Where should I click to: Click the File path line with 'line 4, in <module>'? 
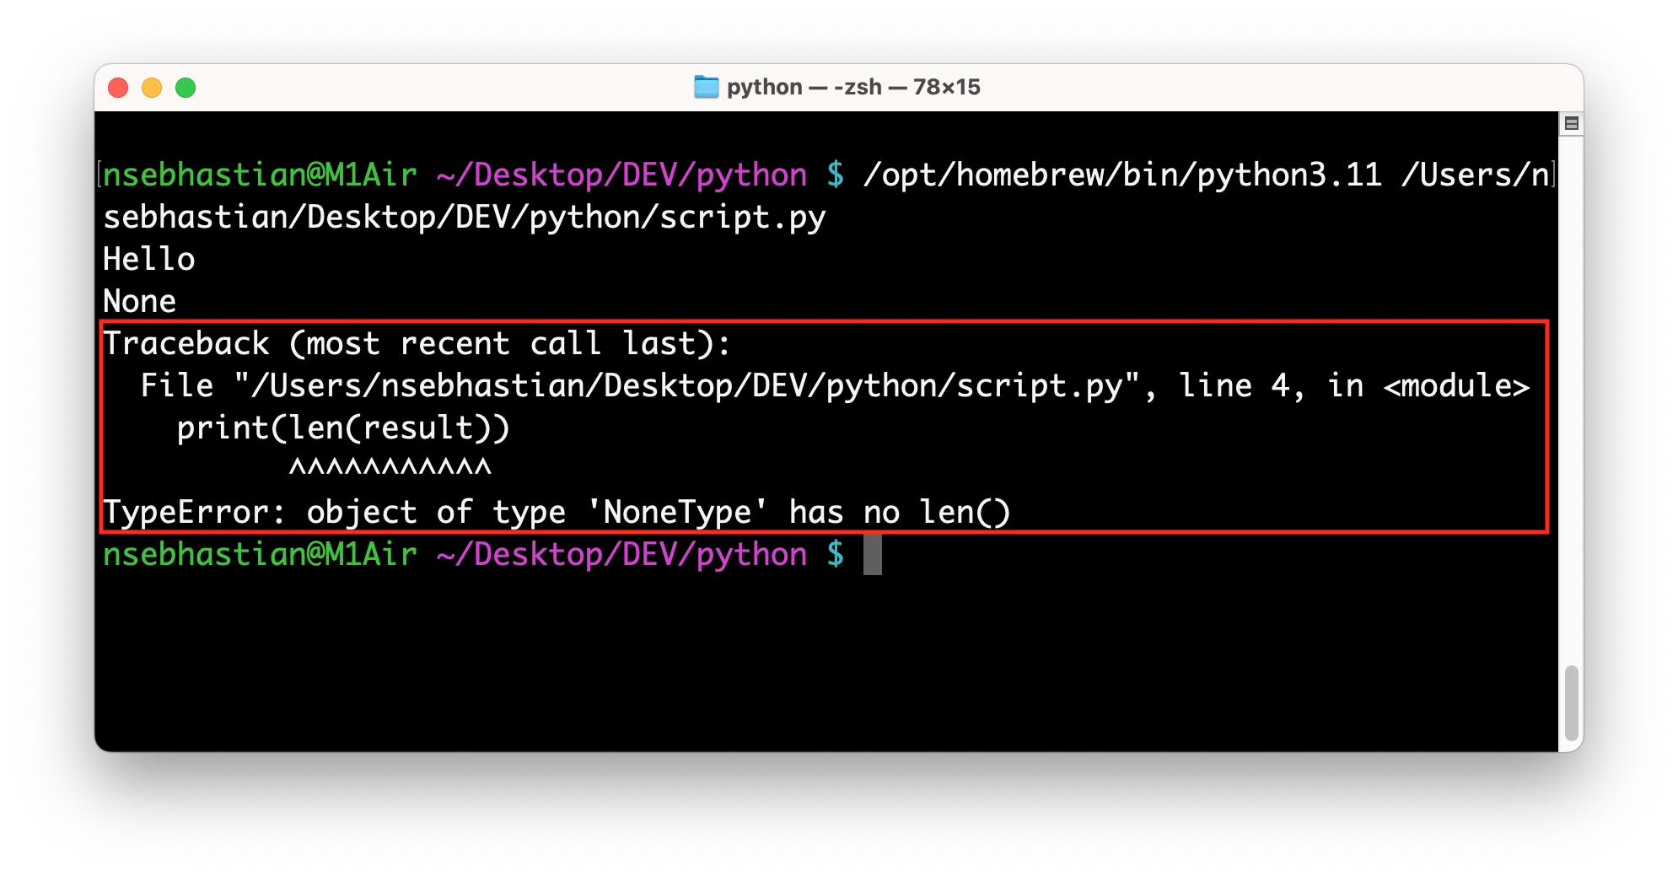835,385
